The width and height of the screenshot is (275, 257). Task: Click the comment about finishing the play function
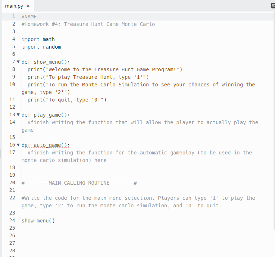140,126
